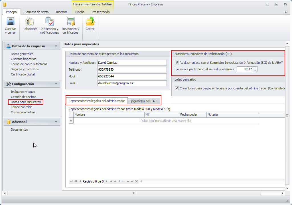Open the Diseño ribbon tab

tap(80, 12)
